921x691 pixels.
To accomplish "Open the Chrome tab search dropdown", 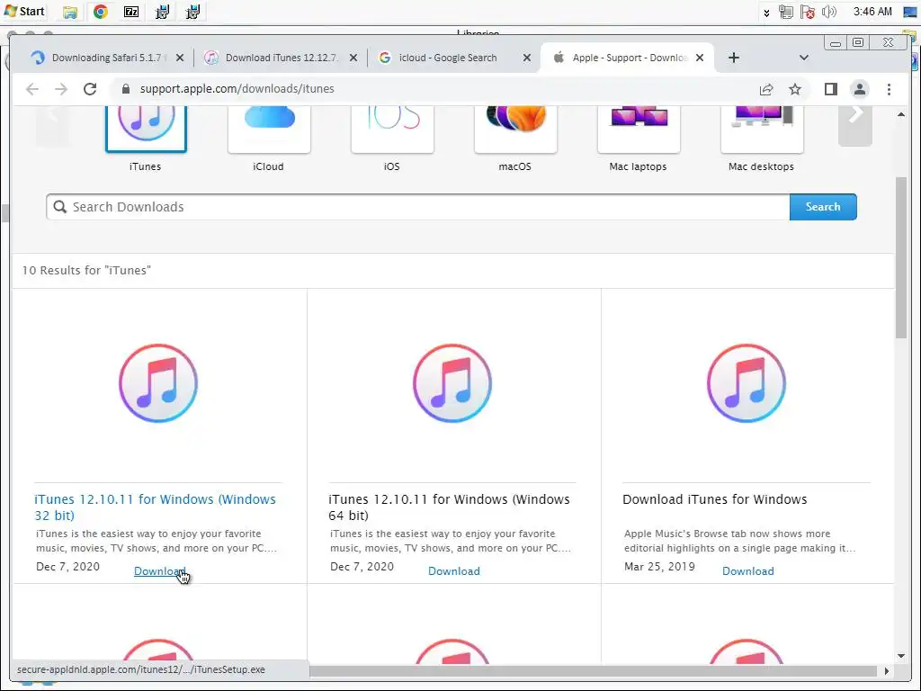I will (x=804, y=58).
